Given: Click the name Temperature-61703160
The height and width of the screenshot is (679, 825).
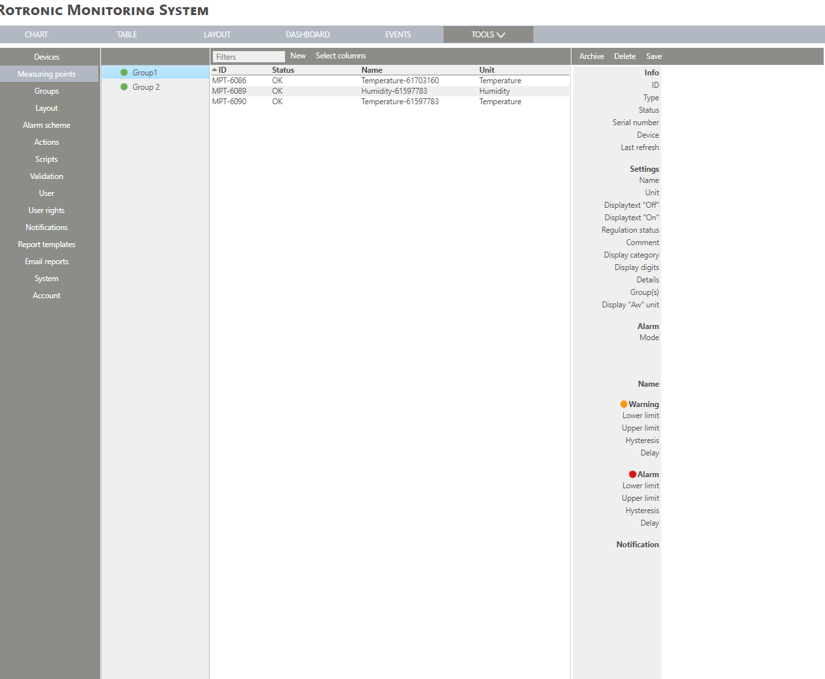Looking at the screenshot, I should coord(400,81).
